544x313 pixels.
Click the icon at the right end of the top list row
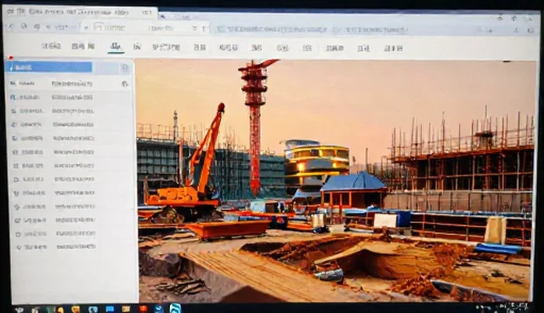[x=125, y=83]
